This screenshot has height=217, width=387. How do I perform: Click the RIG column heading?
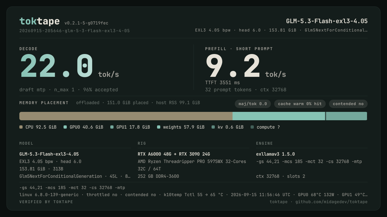[x=142, y=143]
